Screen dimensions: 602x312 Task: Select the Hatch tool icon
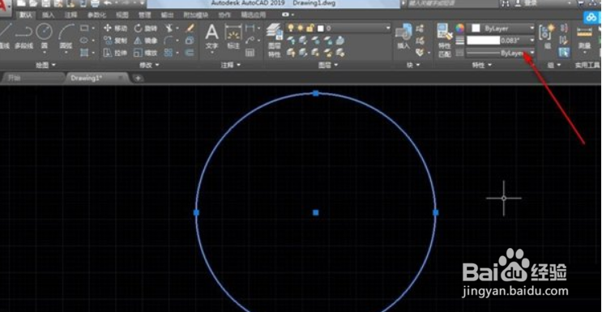coord(83,53)
